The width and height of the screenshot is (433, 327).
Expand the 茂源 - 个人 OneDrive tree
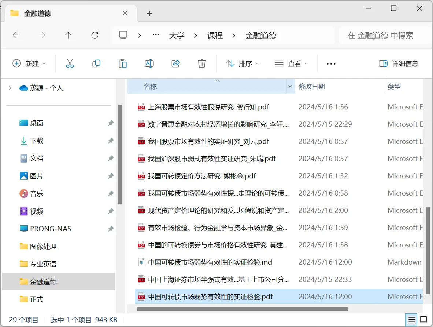10,88
